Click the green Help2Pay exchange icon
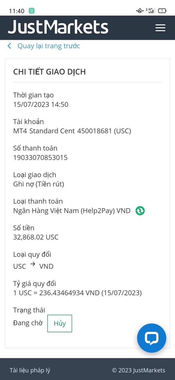The width and height of the screenshot is (175, 380). coord(140,210)
